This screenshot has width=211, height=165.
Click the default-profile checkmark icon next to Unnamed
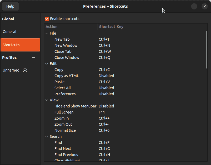pos(25,70)
